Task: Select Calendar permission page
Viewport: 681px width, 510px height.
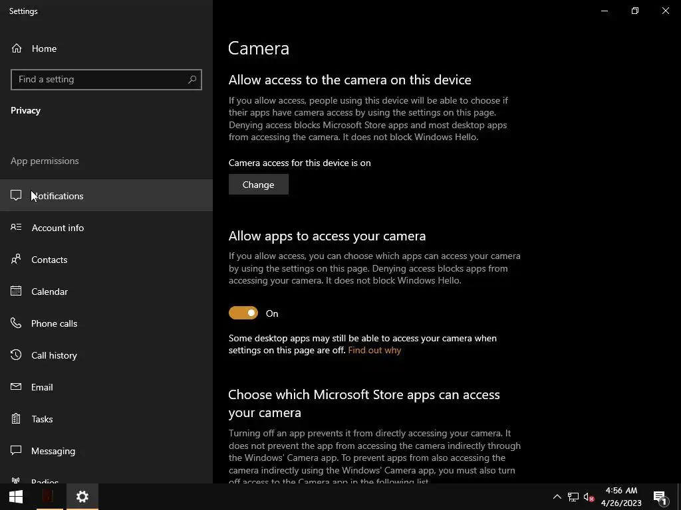Action: click(106, 291)
